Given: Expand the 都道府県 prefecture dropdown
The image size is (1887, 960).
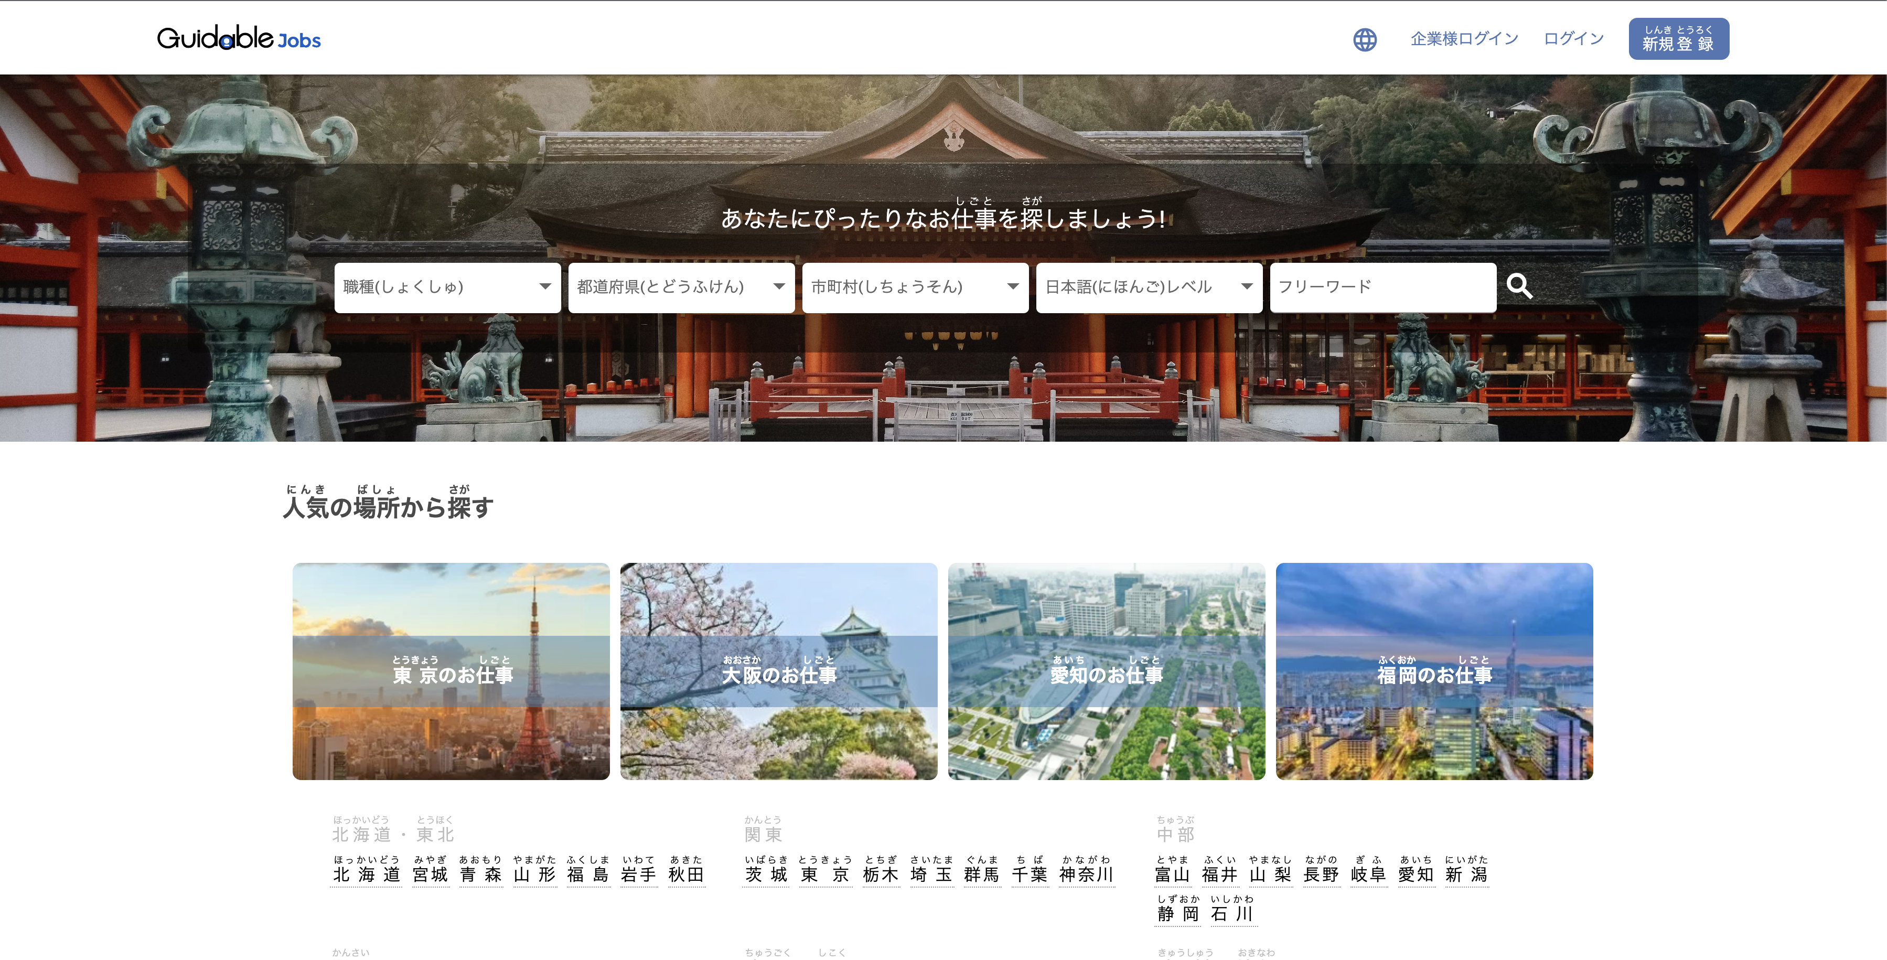Looking at the screenshot, I should (681, 287).
